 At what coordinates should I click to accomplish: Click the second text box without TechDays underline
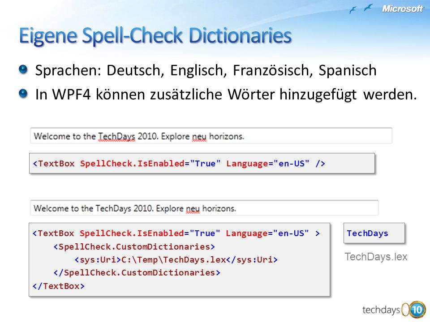pyautogui.click(x=204, y=208)
